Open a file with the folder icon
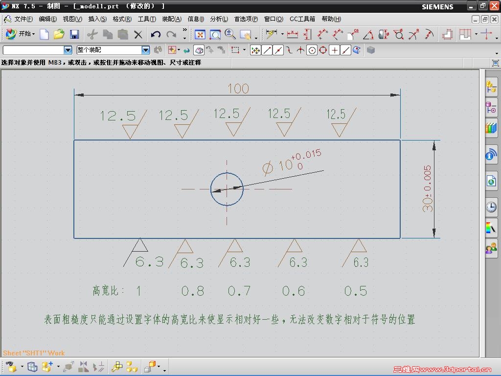The height and width of the screenshot is (376, 501). [59, 34]
